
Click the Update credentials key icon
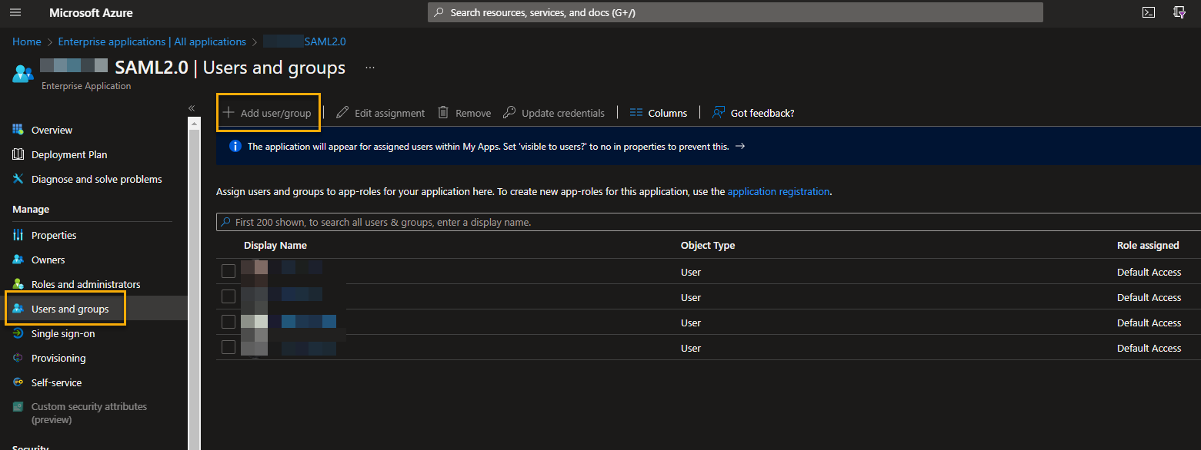509,113
